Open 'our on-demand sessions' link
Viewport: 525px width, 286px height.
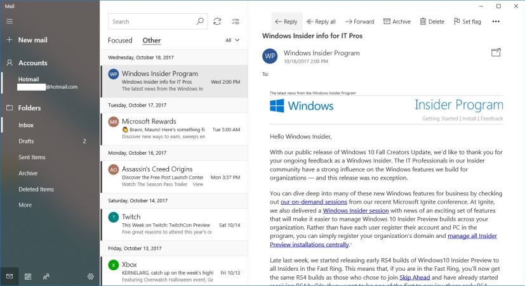(314, 202)
